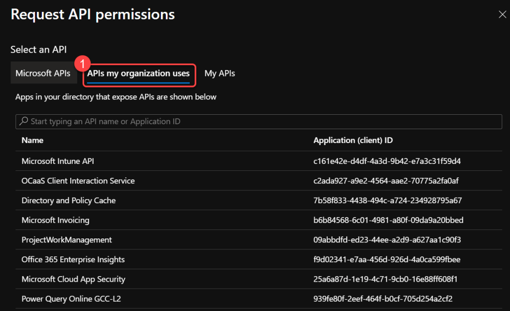The width and height of the screenshot is (510, 311).
Task: Click the Application (client) ID column header
Action: pos(353,141)
